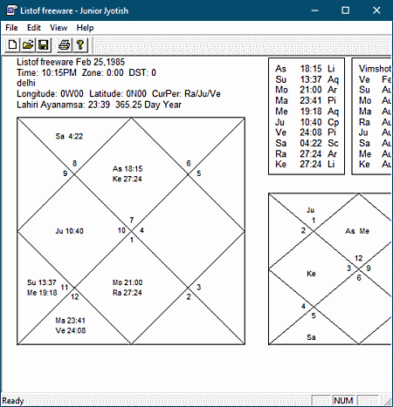Click the 'Ra 27:24 Ar' table row
This screenshot has height=407, width=393.
[x=306, y=154]
